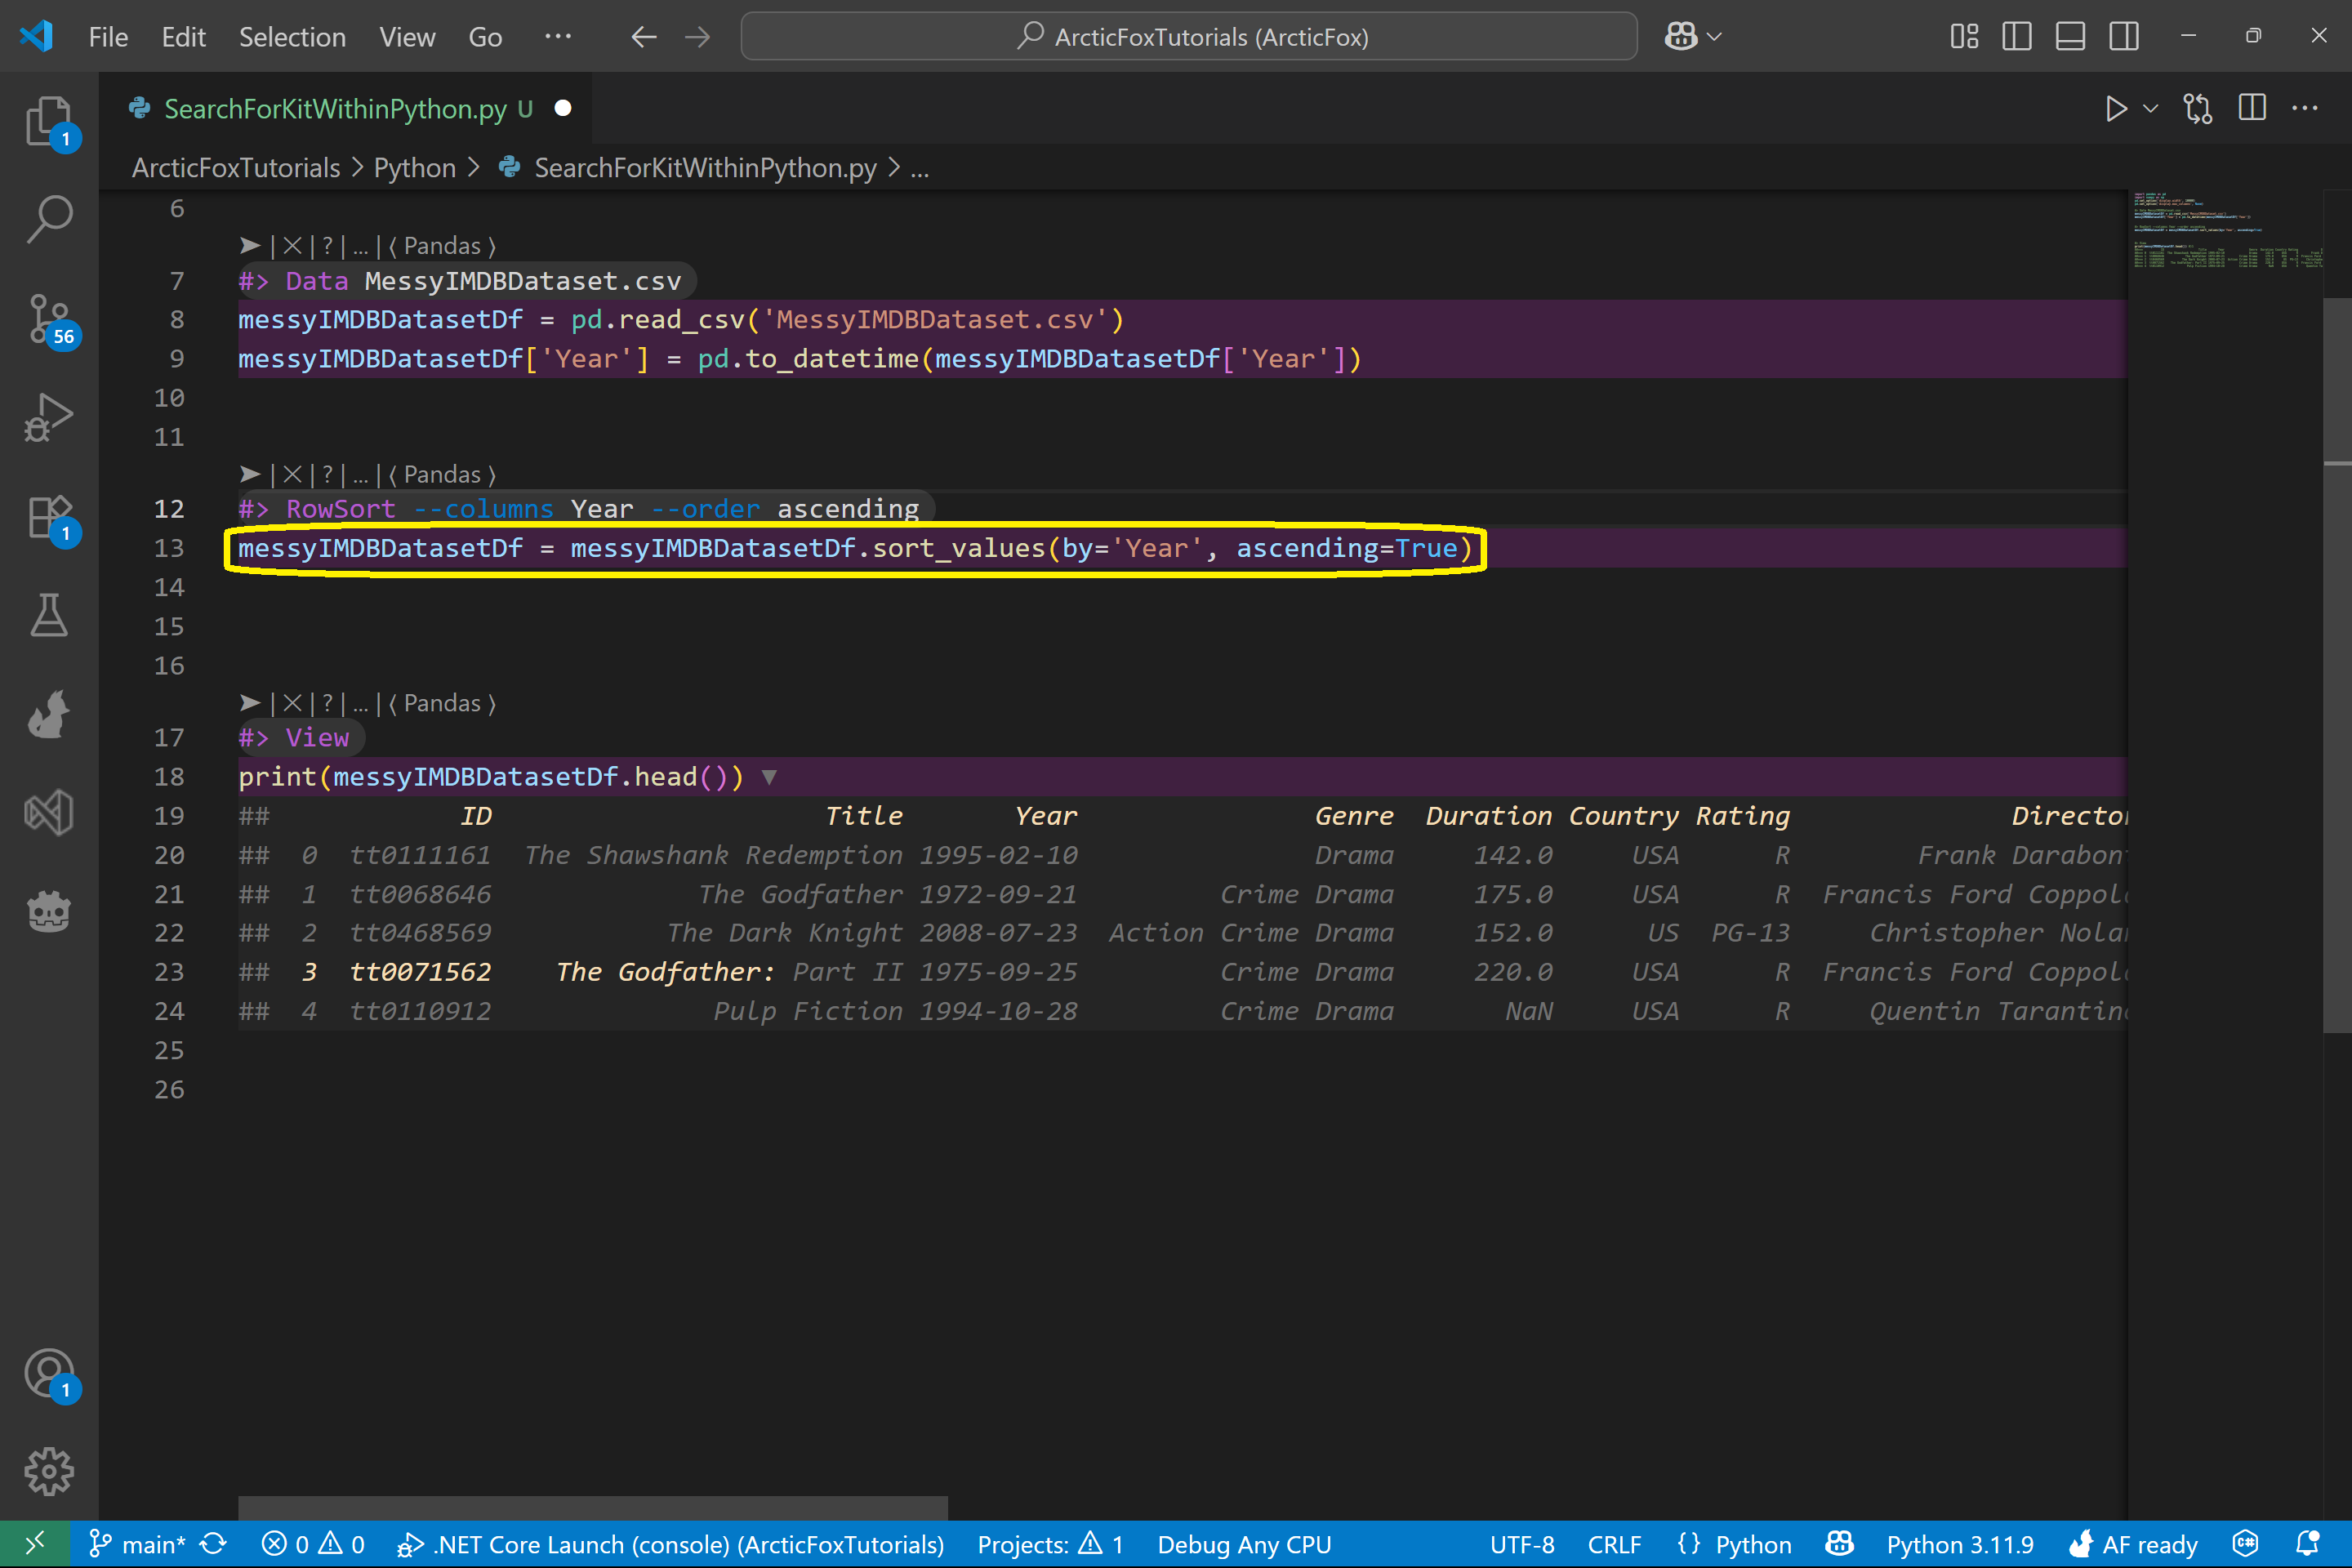The height and width of the screenshot is (1568, 2352).
Task: Open changes with the compare icon
Action: [x=2197, y=108]
